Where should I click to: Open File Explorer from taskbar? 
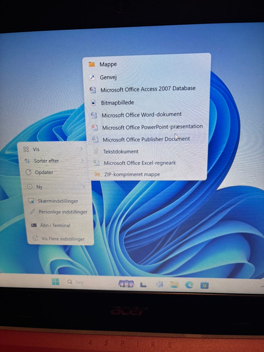(x=174, y=285)
